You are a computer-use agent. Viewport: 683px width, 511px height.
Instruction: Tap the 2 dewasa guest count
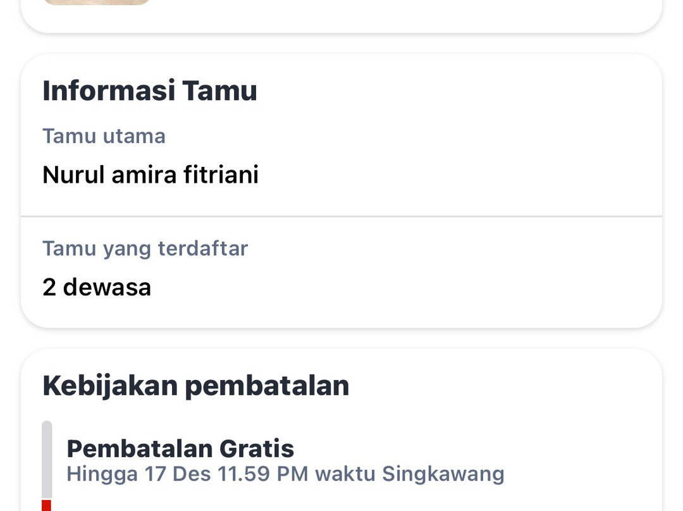click(x=97, y=287)
